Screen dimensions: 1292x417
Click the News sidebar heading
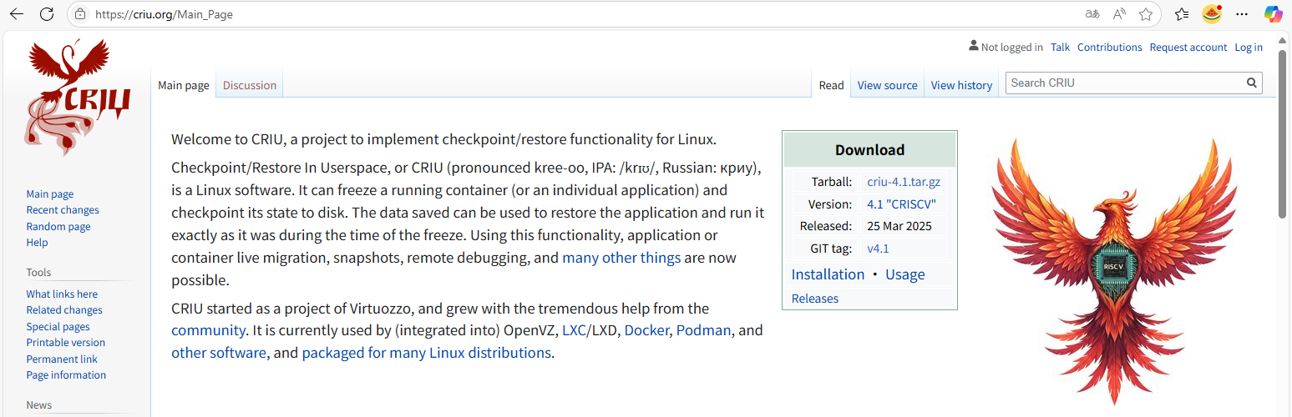[x=38, y=405]
